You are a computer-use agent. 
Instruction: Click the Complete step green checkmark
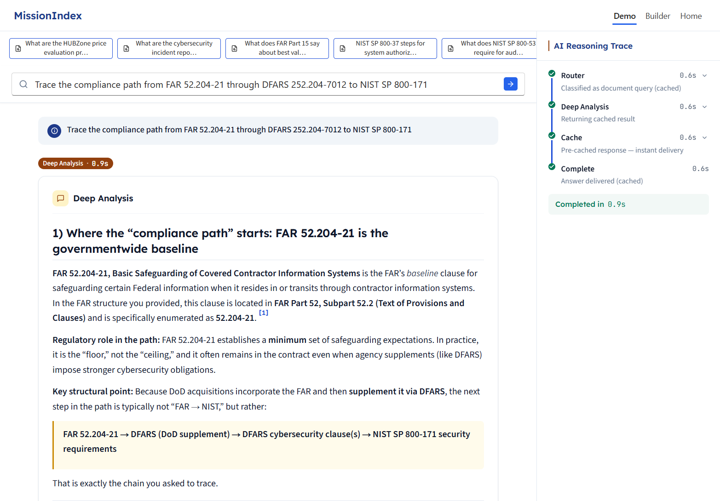pos(552,166)
